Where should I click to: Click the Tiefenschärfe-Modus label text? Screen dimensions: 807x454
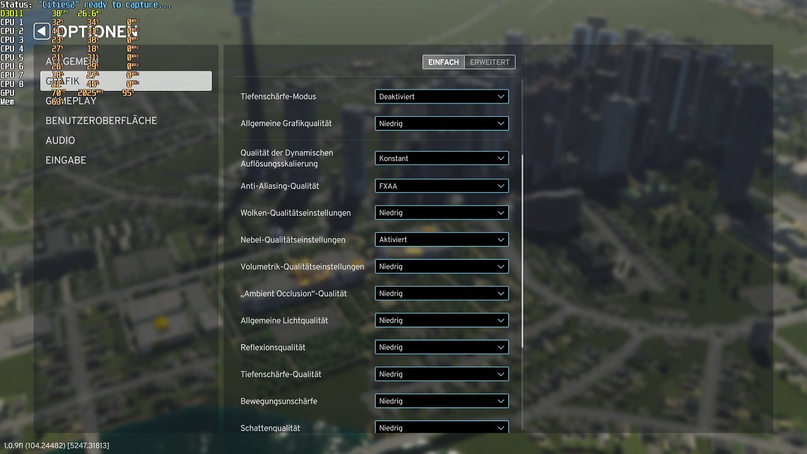(x=278, y=96)
